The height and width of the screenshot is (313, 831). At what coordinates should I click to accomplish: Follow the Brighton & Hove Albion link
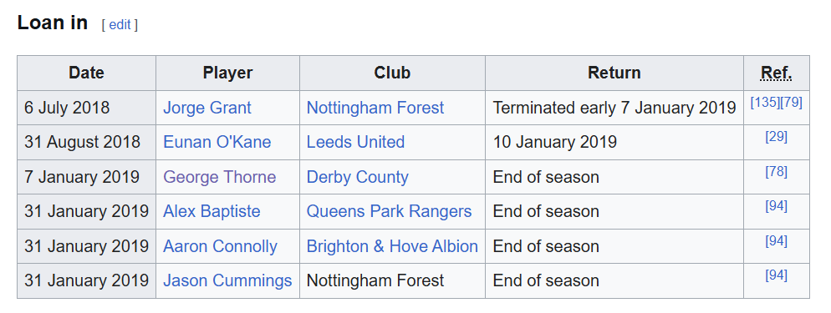[x=392, y=246]
